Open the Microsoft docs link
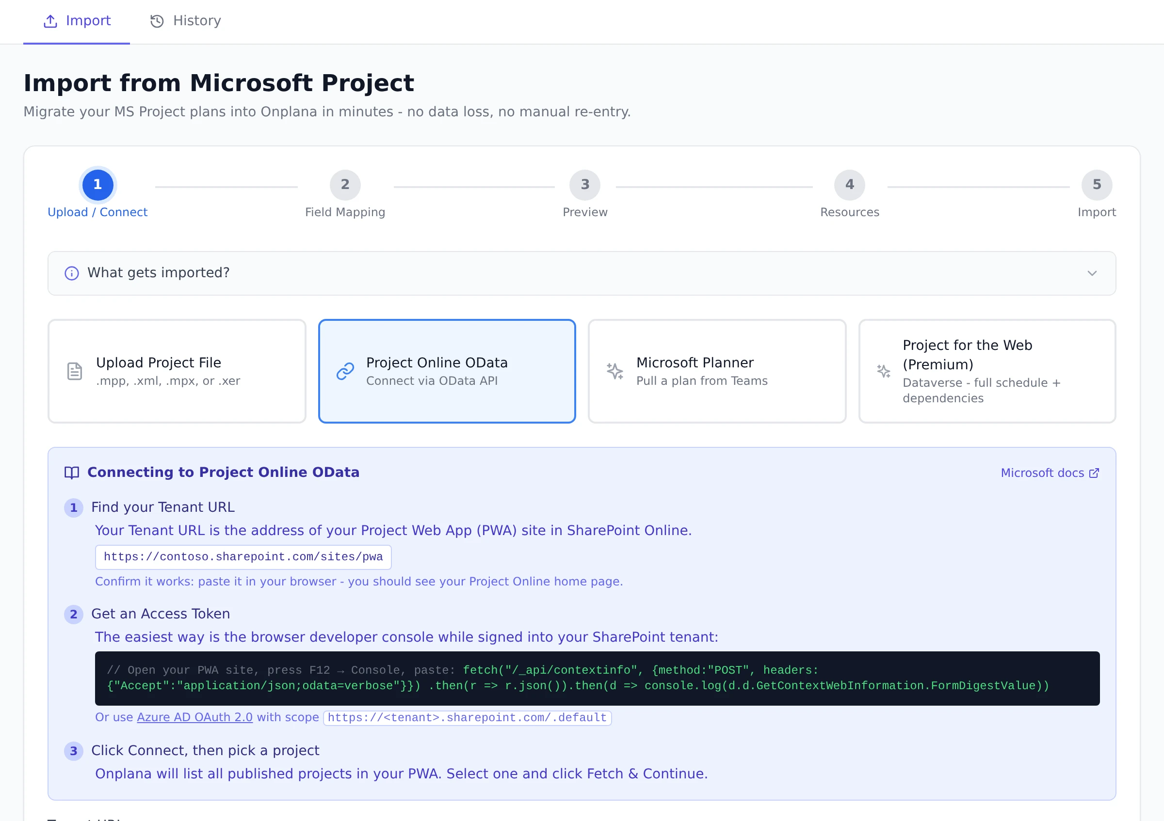1164x821 pixels. click(x=1050, y=473)
